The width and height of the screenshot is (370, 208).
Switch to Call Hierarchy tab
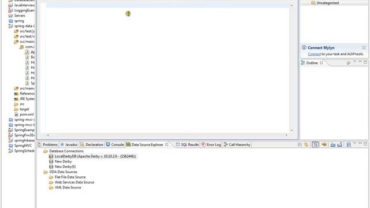[237, 144]
